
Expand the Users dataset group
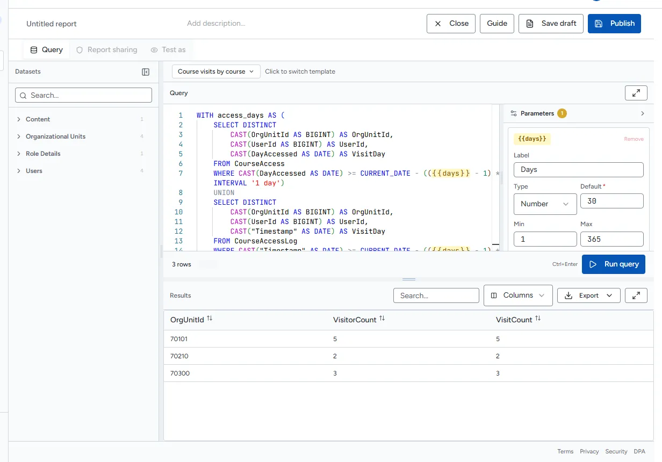click(19, 171)
